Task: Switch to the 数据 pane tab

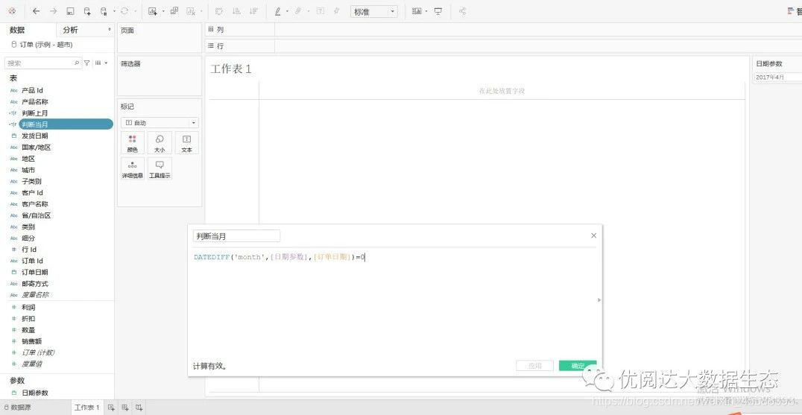Action: pyautogui.click(x=17, y=30)
